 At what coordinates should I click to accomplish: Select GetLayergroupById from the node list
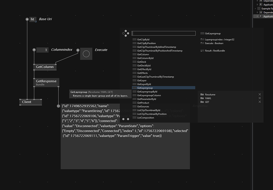tap(147, 92)
